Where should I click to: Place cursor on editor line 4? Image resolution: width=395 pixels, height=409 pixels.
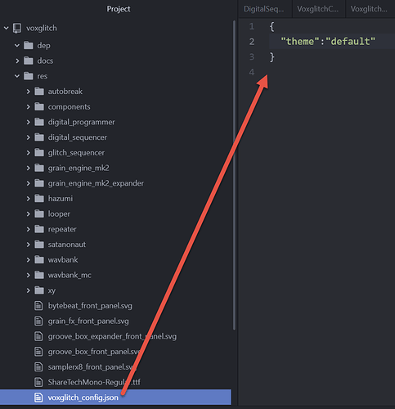316,72
